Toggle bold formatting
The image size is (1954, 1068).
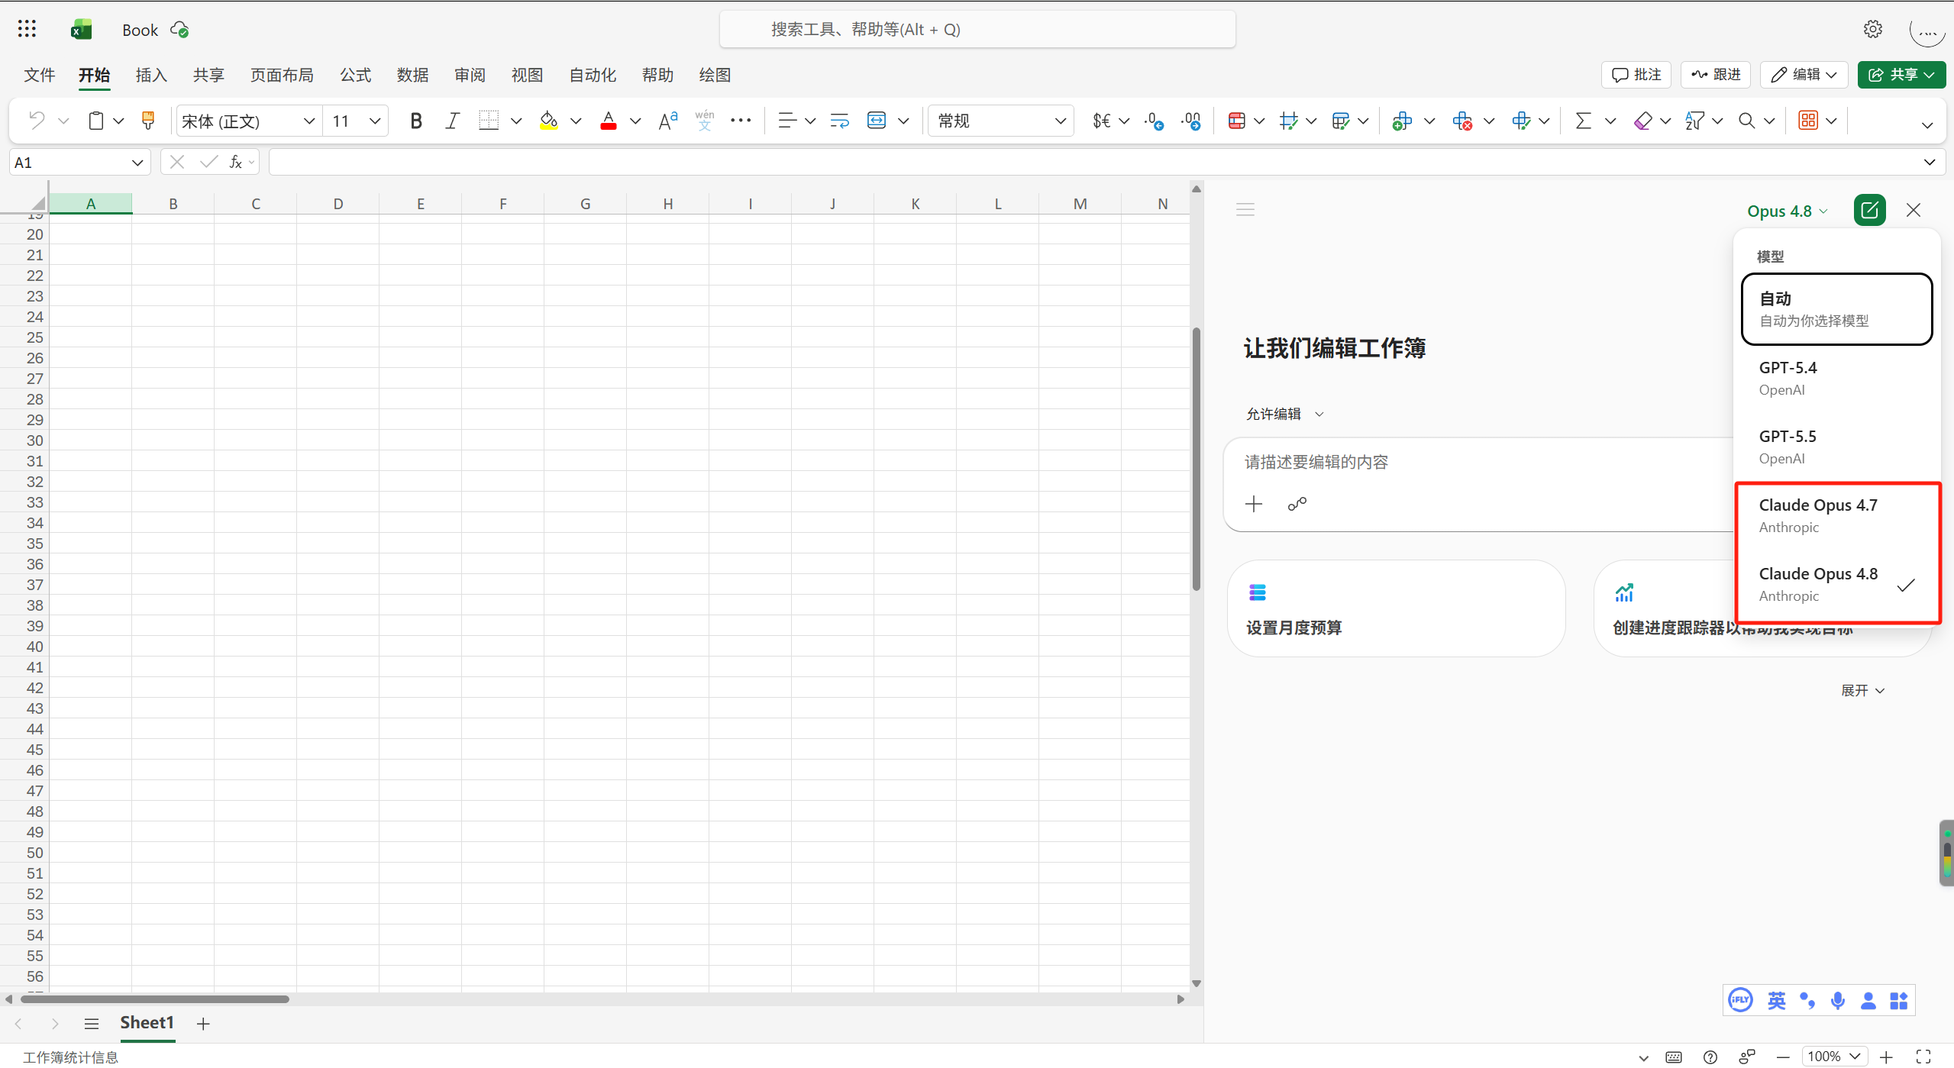(416, 121)
